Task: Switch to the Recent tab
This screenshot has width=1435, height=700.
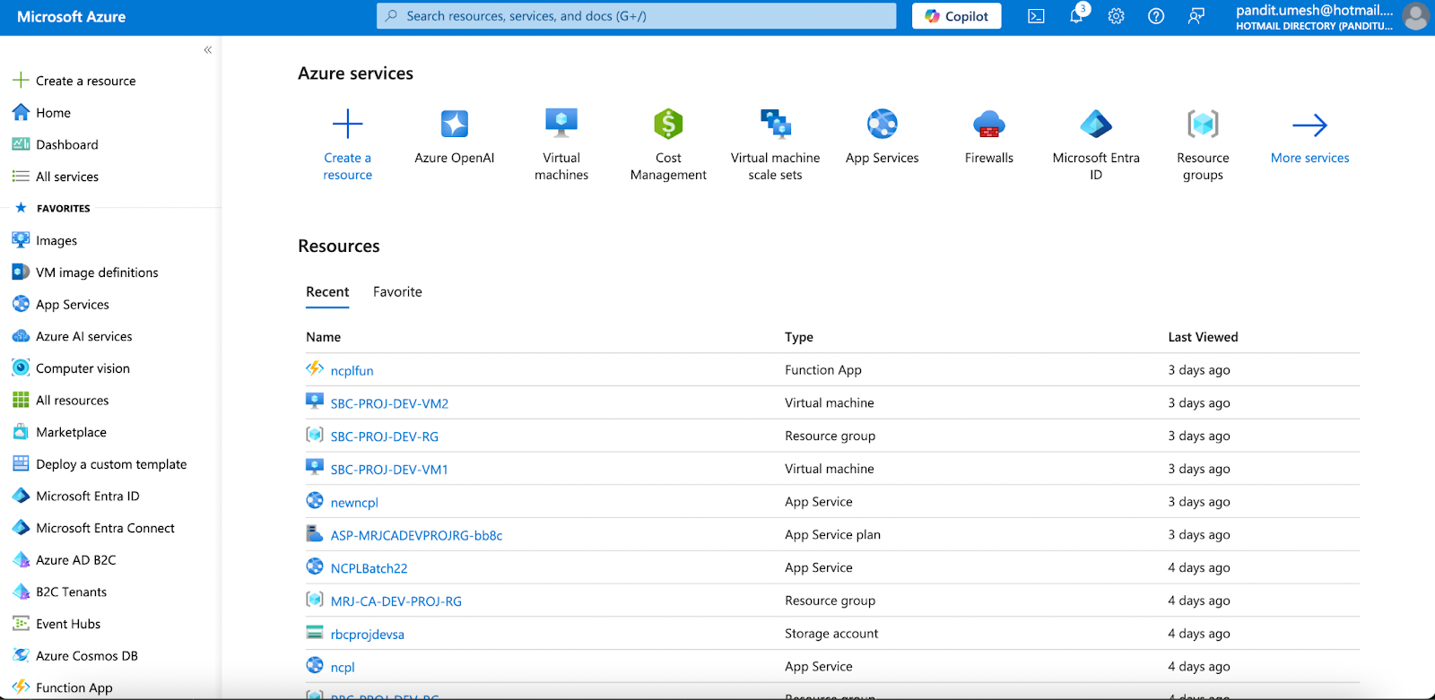Action: [327, 292]
